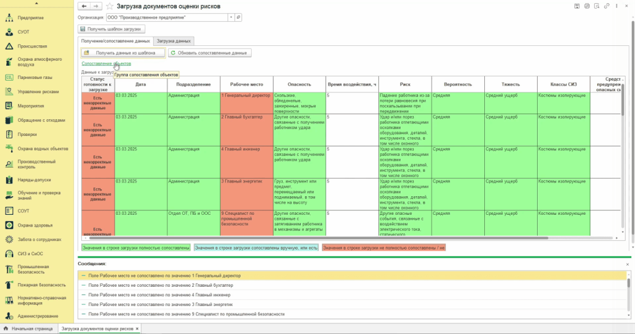Image resolution: width=635 pixels, height=334 pixels.
Task: Add page to favorites with star icon
Action: (109, 6)
